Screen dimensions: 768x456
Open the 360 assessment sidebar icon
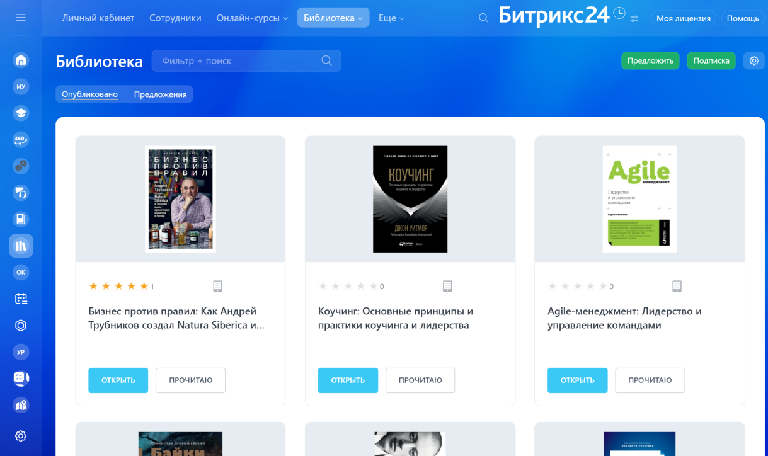click(x=21, y=140)
